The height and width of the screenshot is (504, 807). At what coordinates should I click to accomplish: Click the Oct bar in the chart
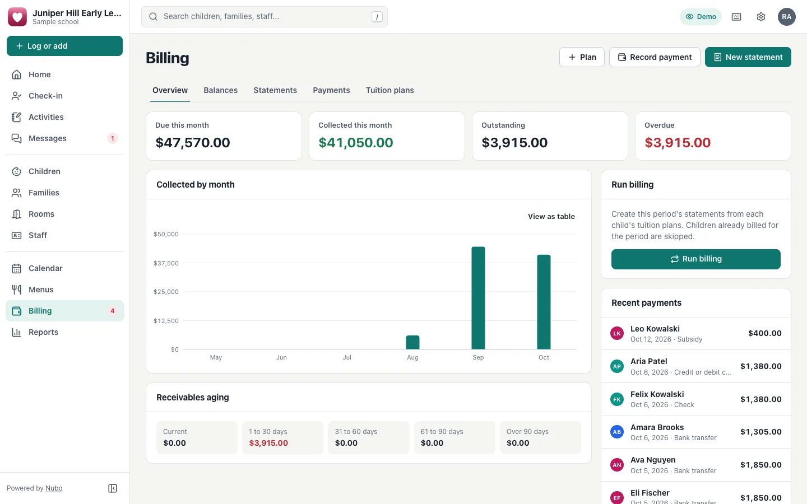point(544,302)
